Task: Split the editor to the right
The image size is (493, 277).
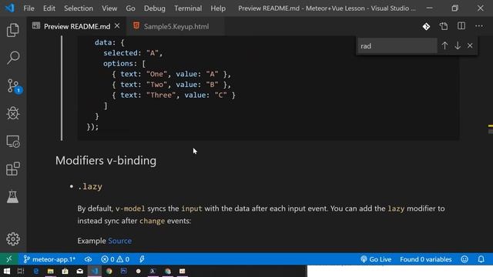Action: 461,26
